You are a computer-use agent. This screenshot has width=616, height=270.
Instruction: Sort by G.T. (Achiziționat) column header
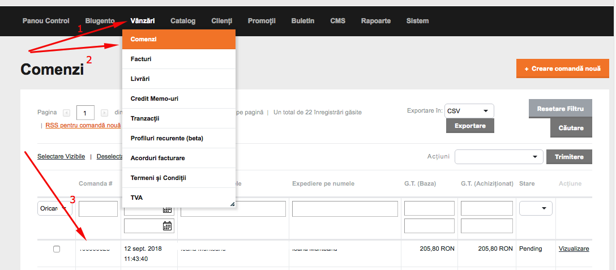pos(487,183)
